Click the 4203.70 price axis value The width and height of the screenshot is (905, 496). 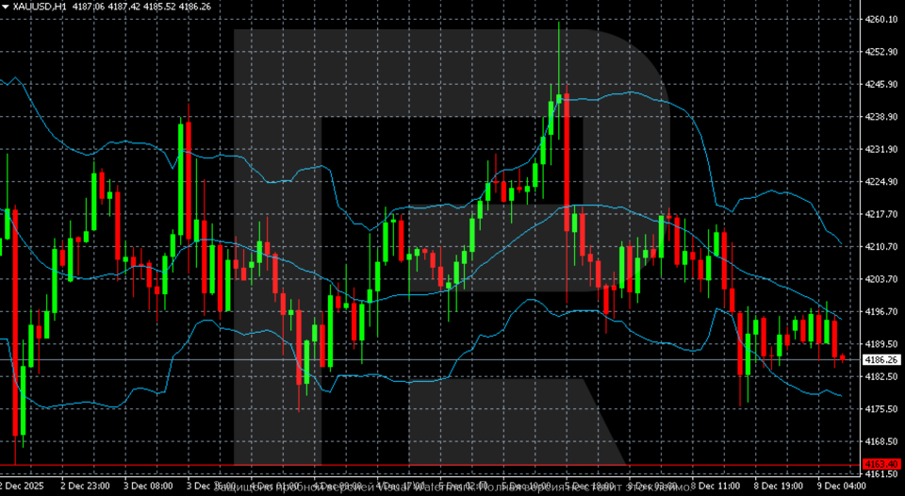click(880, 279)
